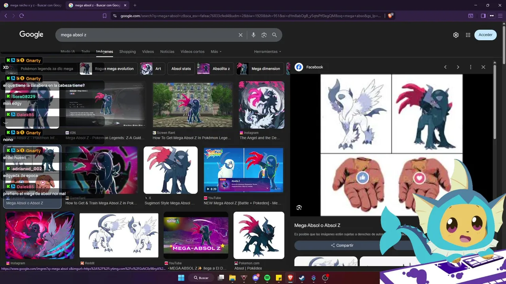
Task: Open Steam from the taskbar
Action: (302, 278)
